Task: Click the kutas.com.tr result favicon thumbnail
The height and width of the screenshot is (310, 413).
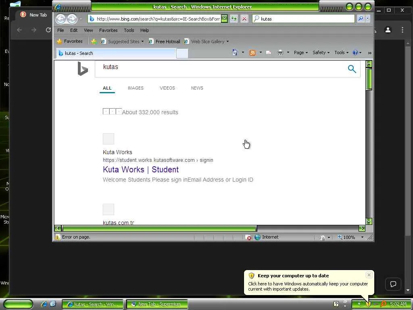Action: (x=108, y=209)
